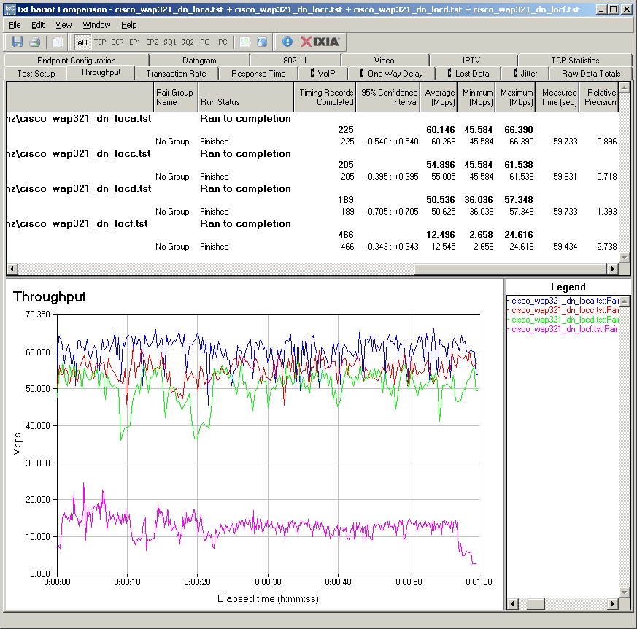The height and width of the screenshot is (629, 637).
Task: Click the results table scroll-right arrow
Action: point(612,269)
